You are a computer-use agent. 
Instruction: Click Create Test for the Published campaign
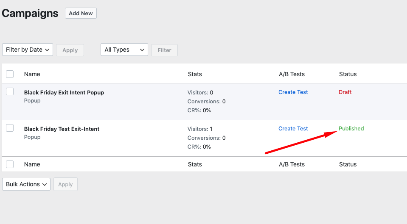[x=293, y=128]
